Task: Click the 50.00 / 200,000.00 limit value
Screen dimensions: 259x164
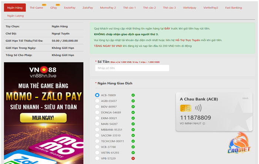Action: click(x=65, y=41)
